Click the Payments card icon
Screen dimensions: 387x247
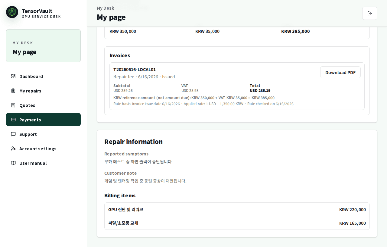(13, 120)
